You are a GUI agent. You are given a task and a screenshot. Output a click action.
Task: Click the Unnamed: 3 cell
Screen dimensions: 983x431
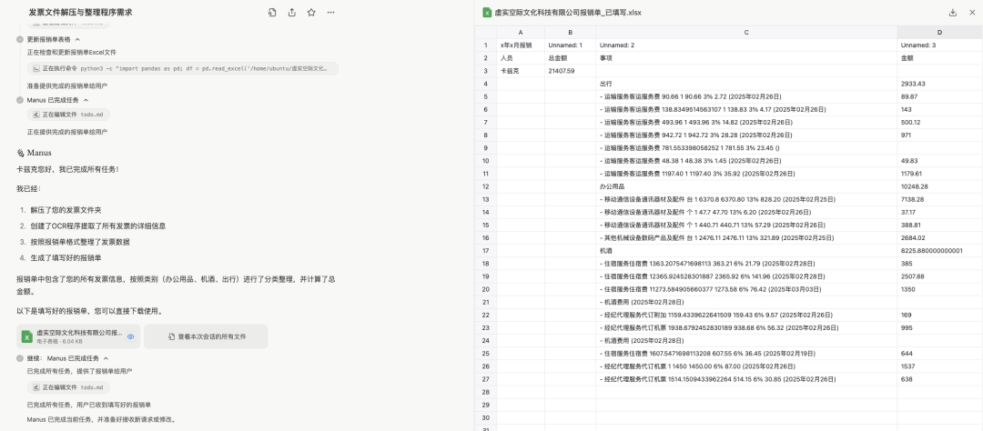(x=939, y=45)
